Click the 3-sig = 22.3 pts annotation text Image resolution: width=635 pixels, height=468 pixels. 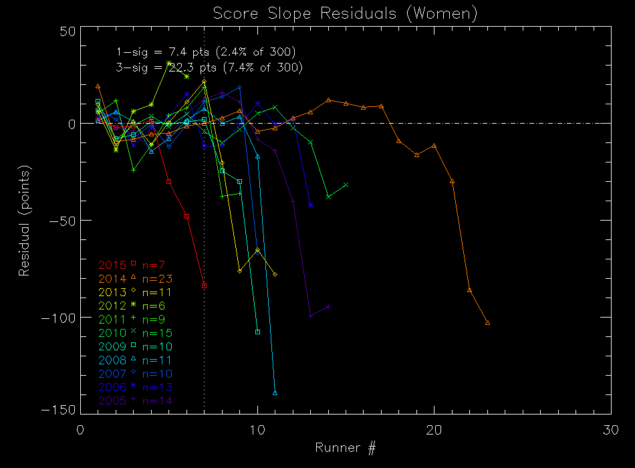pyautogui.click(x=209, y=67)
